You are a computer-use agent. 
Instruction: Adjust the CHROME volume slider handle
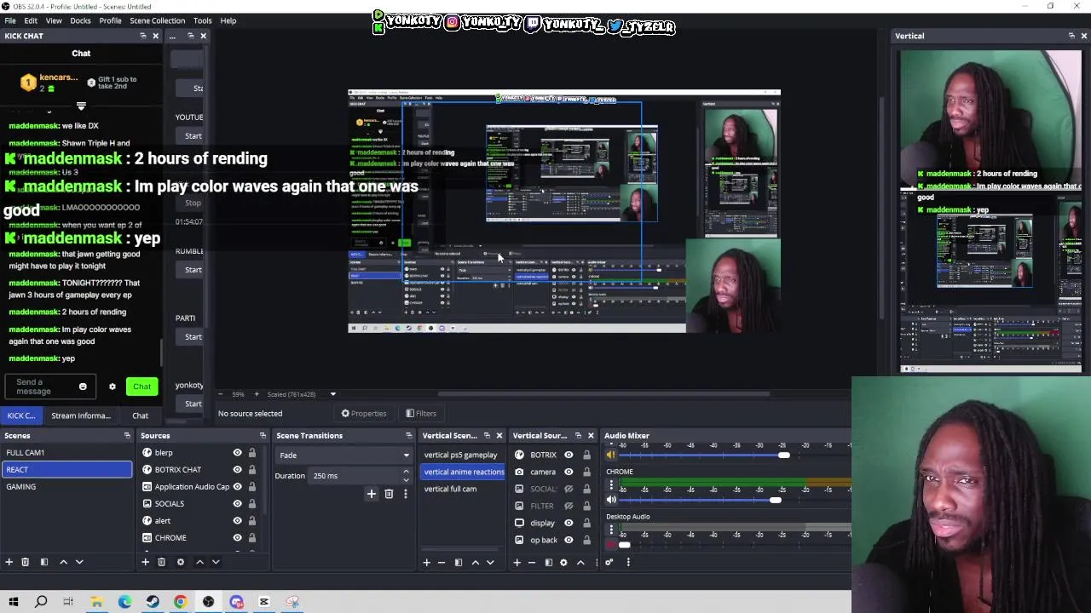pyautogui.click(x=775, y=500)
